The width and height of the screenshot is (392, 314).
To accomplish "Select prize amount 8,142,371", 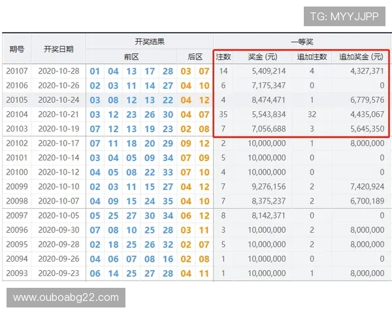I will pyautogui.click(x=269, y=215).
